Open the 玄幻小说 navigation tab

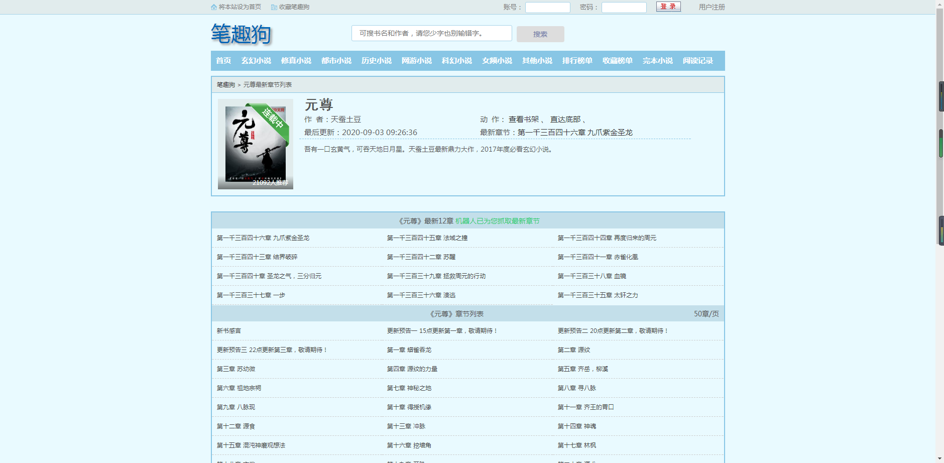pyautogui.click(x=256, y=61)
